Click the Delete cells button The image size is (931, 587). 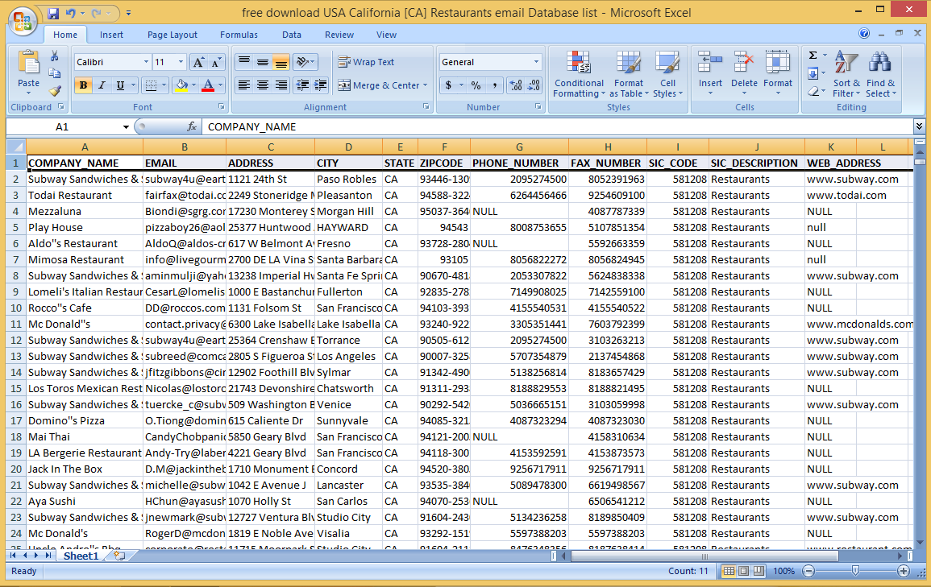744,74
